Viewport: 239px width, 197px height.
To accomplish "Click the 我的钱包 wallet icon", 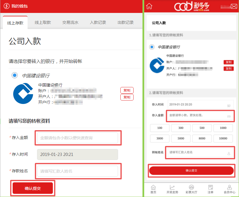I will [x=6, y=6].
